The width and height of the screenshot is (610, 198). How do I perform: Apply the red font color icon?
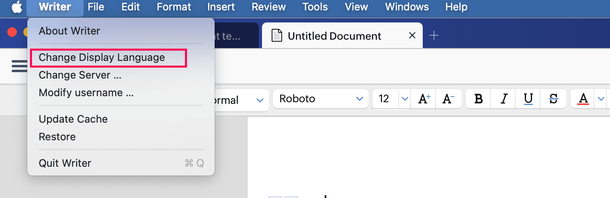click(x=583, y=99)
